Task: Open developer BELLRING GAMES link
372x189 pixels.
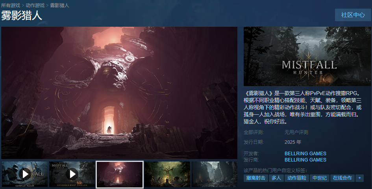Action: 305,154
